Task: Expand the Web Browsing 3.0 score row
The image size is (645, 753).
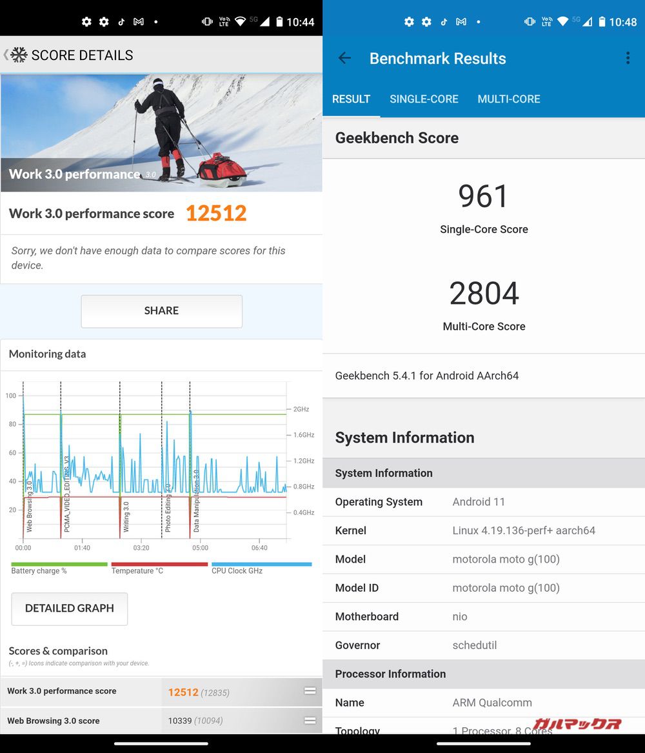Action: click(310, 721)
